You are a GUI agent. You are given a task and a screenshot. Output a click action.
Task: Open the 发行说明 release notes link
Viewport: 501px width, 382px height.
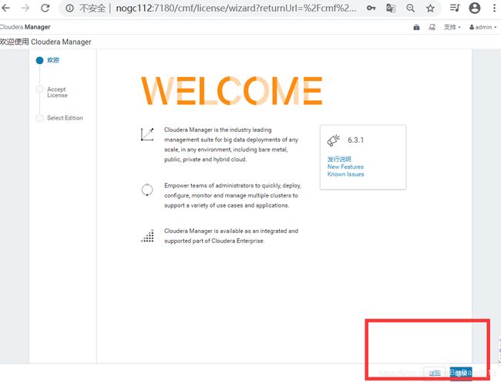[x=339, y=159]
